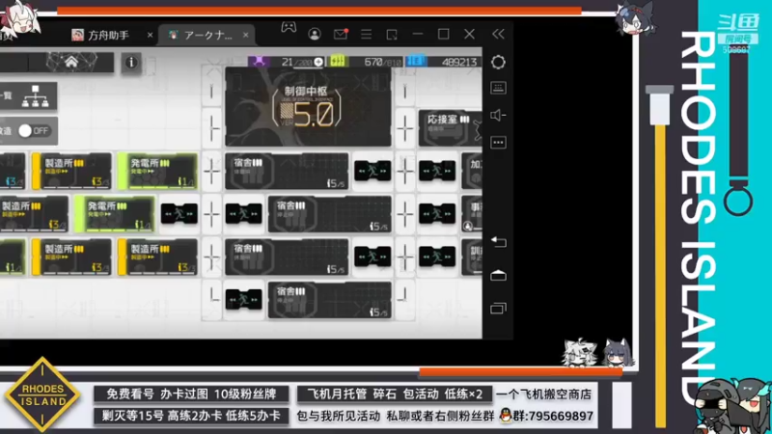Image resolution: width=772 pixels, height=434 pixels.
Task: Open the emulator mail notifications icon
Action: 341,34
